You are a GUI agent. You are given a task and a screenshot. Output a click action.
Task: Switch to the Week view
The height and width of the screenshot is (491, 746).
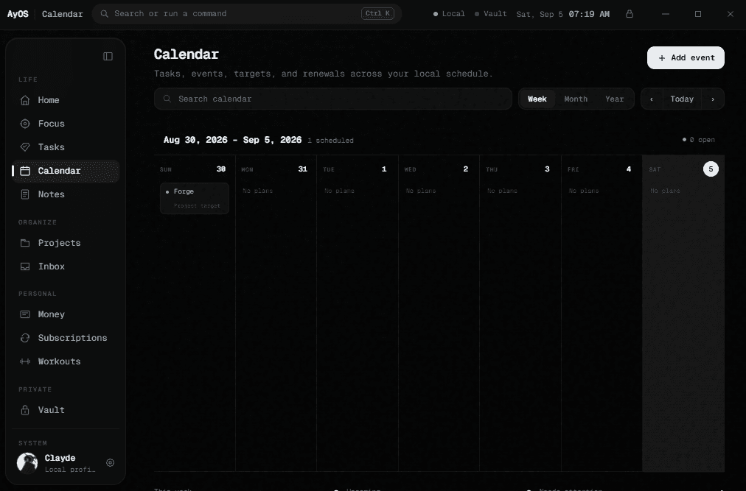(537, 99)
